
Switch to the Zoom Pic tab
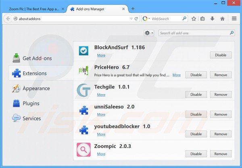pos(34,9)
